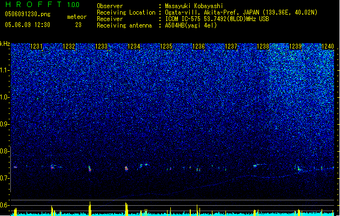Click the 'Observer' field label
The height and width of the screenshot is (216, 340).
coord(110,6)
